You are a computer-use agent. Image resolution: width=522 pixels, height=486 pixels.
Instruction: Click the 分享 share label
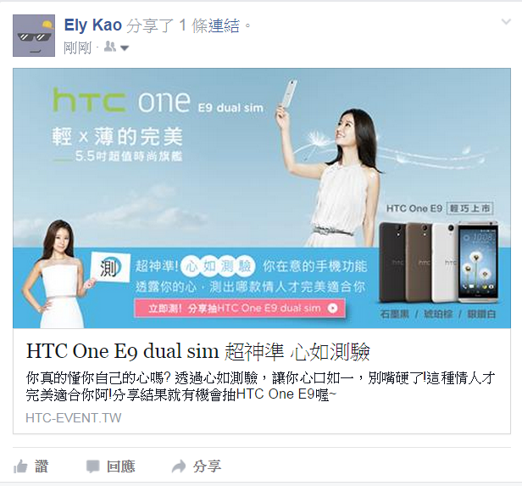[x=207, y=466]
